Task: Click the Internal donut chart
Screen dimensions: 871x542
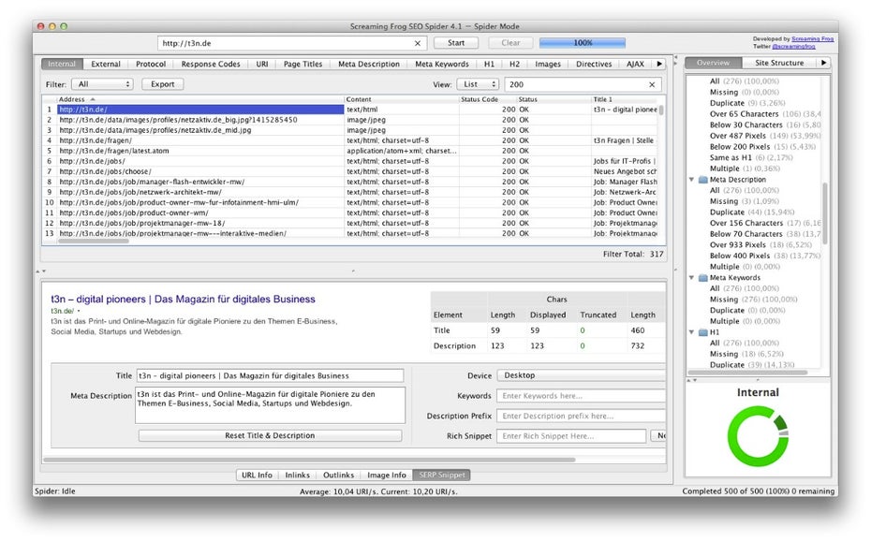Action: [758, 436]
